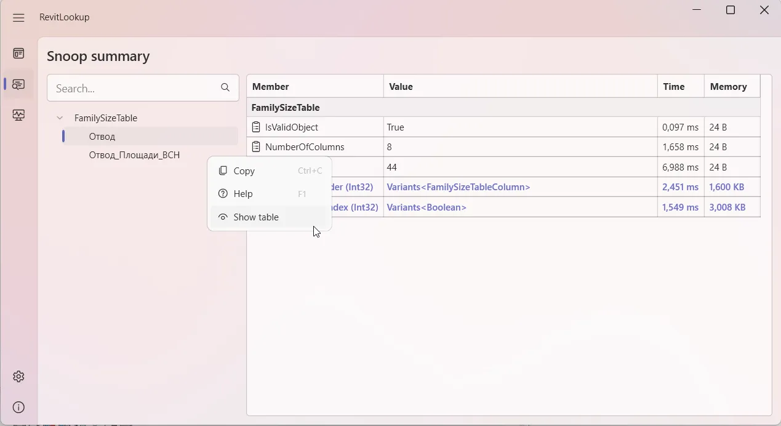Click the RevitLookup window title
Viewport: 781px width, 426px height.
pos(65,17)
